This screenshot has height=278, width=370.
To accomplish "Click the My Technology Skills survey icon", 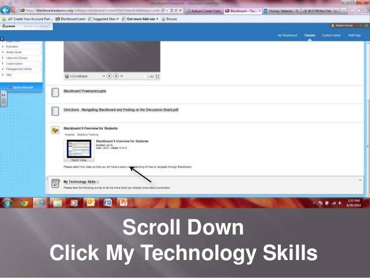I will pyautogui.click(x=56, y=183).
